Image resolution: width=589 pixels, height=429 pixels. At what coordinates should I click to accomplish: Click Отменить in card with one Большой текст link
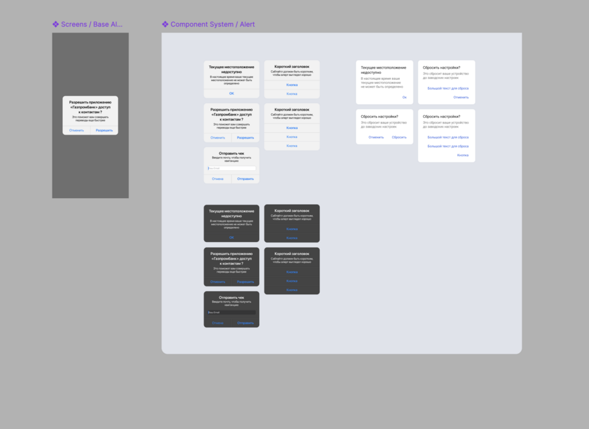(x=461, y=97)
